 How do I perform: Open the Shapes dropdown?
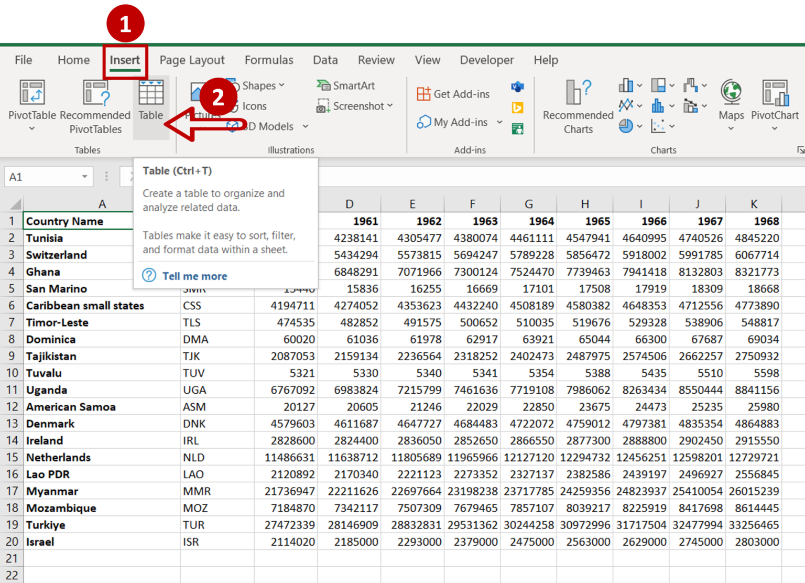coord(281,85)
